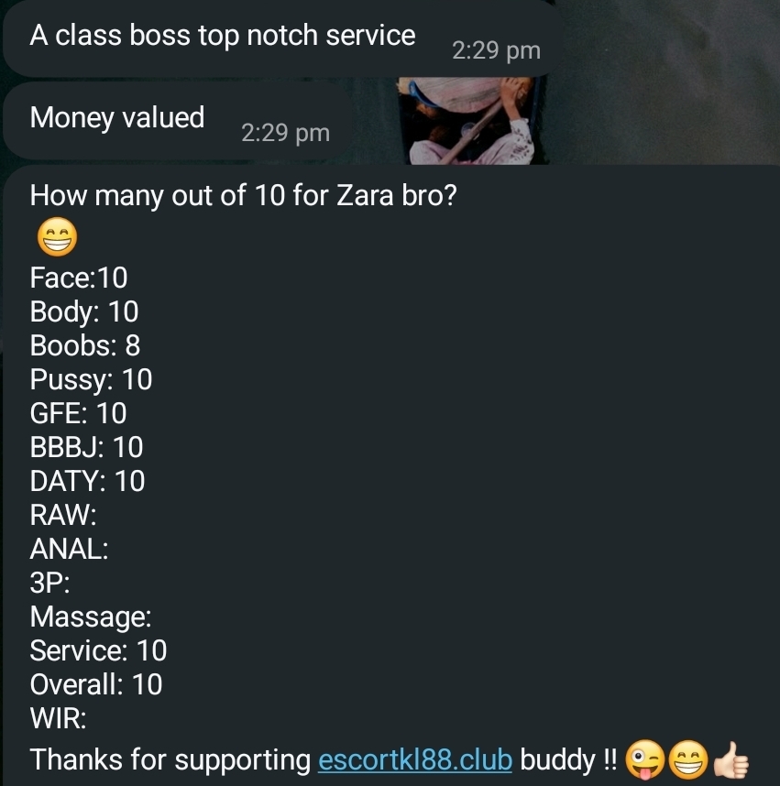Click the "Service: 10" rating line
This screenshot has width=780, height=786.
(98, 650)
